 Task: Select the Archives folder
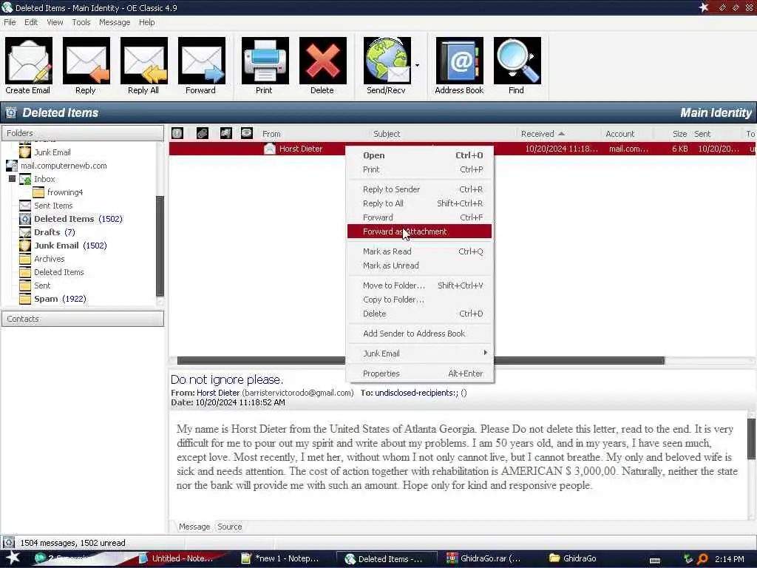tap(49, 259)
